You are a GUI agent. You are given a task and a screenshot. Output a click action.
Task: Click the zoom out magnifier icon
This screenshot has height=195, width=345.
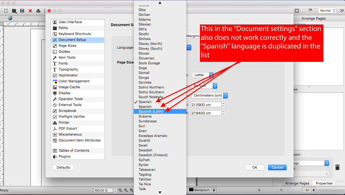click(x=120, y=190)
